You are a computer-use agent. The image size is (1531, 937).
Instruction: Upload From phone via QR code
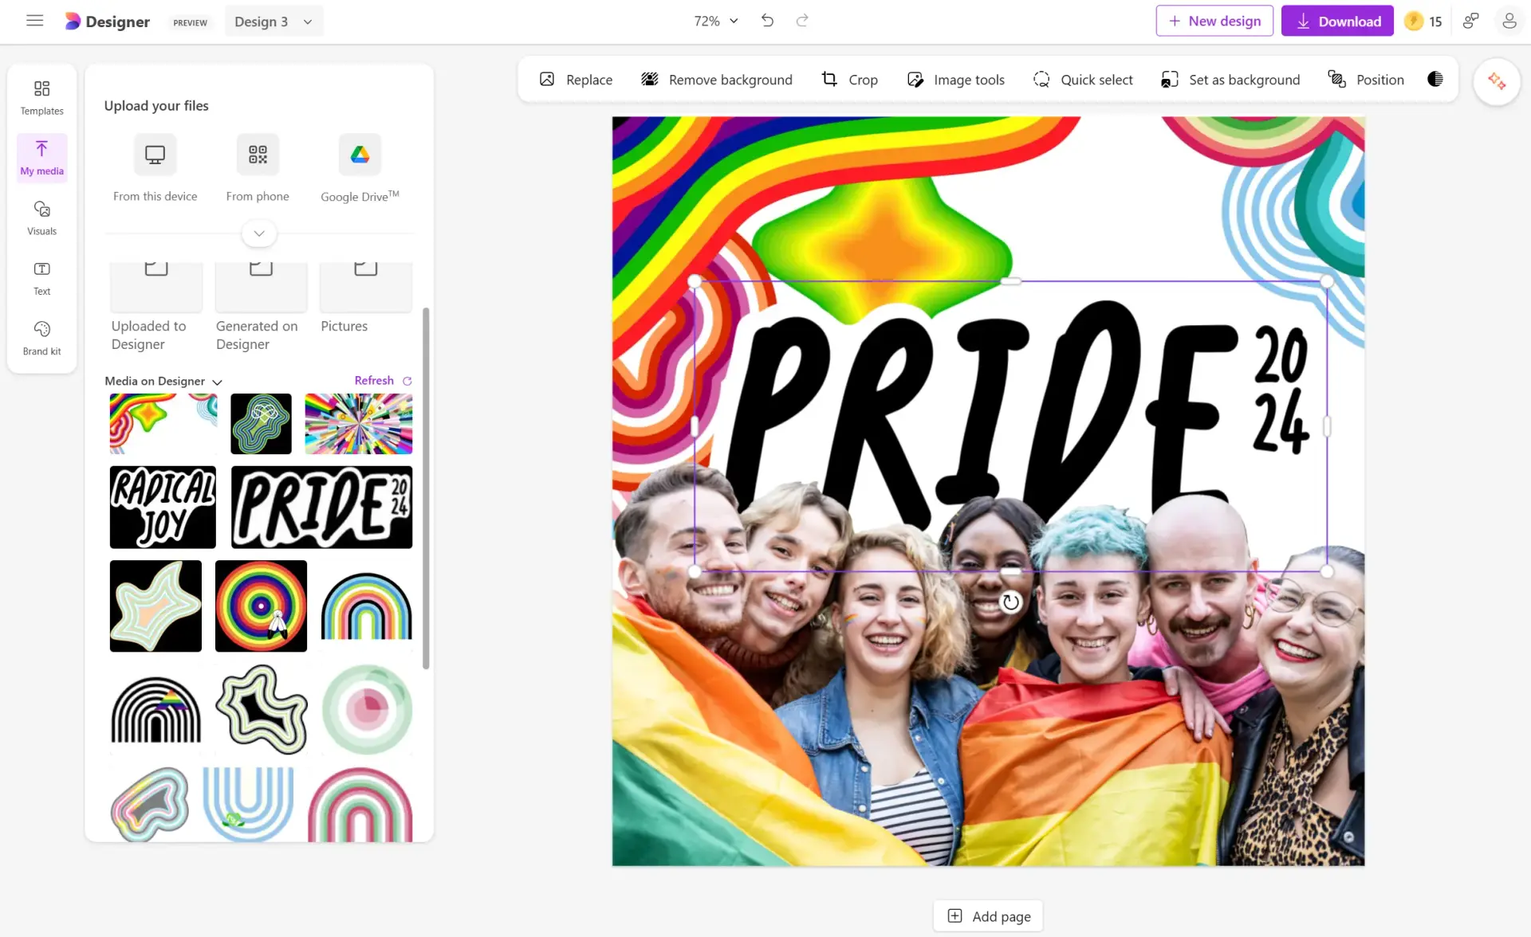pos(258,169)
